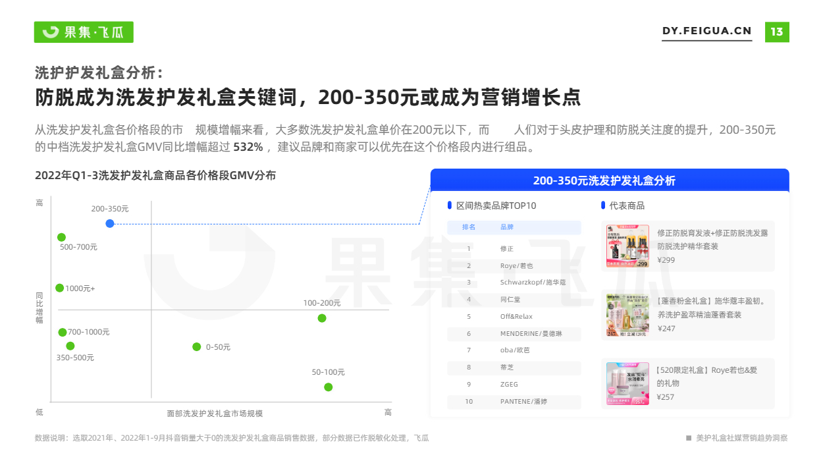Click the ¥299 price label
The image size is (823, 463).
point(666,260)
